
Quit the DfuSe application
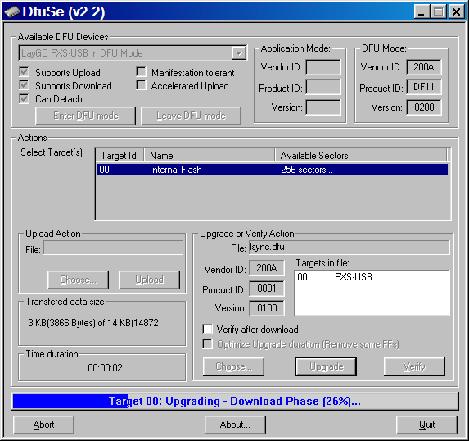pos(426,425)
